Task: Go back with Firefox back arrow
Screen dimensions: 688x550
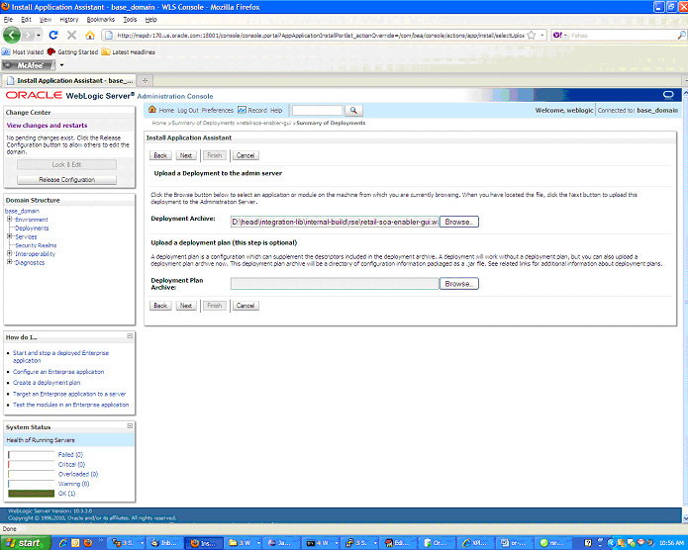Action: coord(12,35)
